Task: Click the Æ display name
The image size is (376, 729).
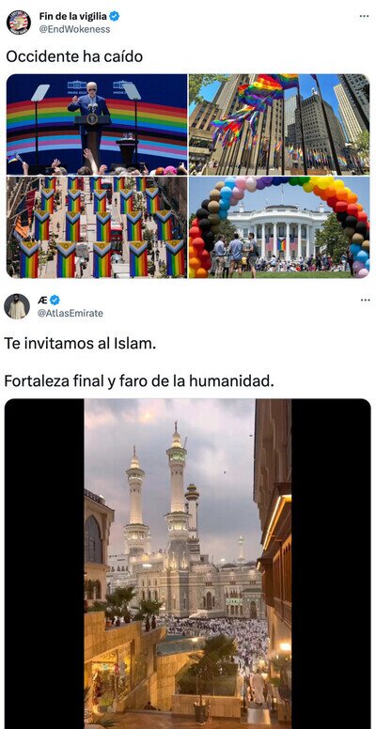Action: coord(43,301)
